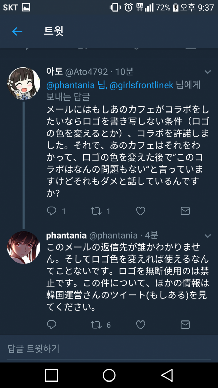Click the retweet icon showing count 6
Screen dimensions: 218x388
coord(96,325)
